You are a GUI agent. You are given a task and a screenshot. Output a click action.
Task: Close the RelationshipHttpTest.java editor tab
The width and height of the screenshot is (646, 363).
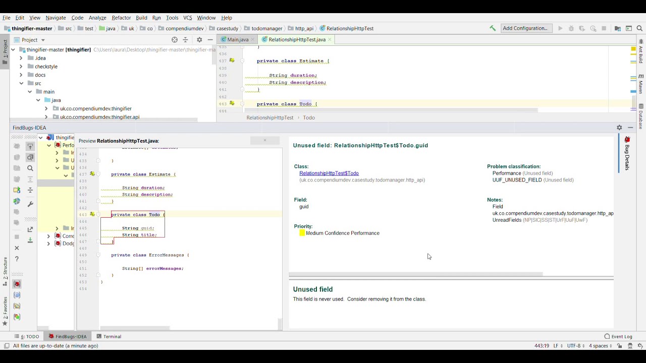tap(330, 39)
